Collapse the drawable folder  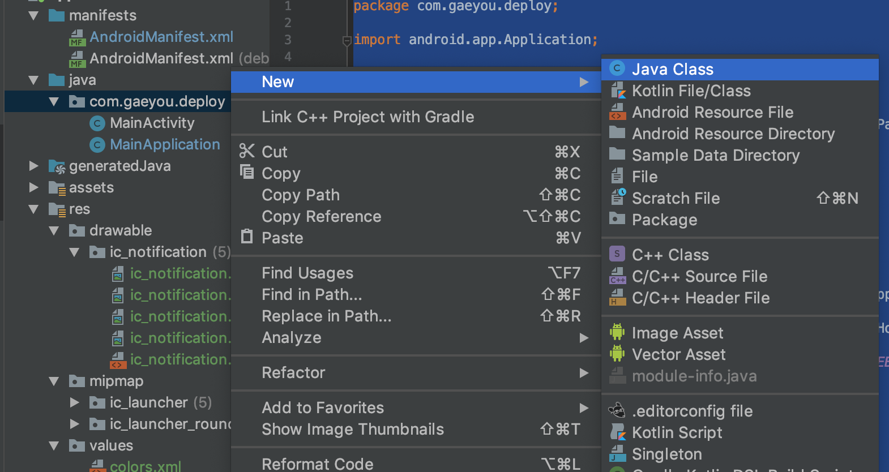point(54,230)
